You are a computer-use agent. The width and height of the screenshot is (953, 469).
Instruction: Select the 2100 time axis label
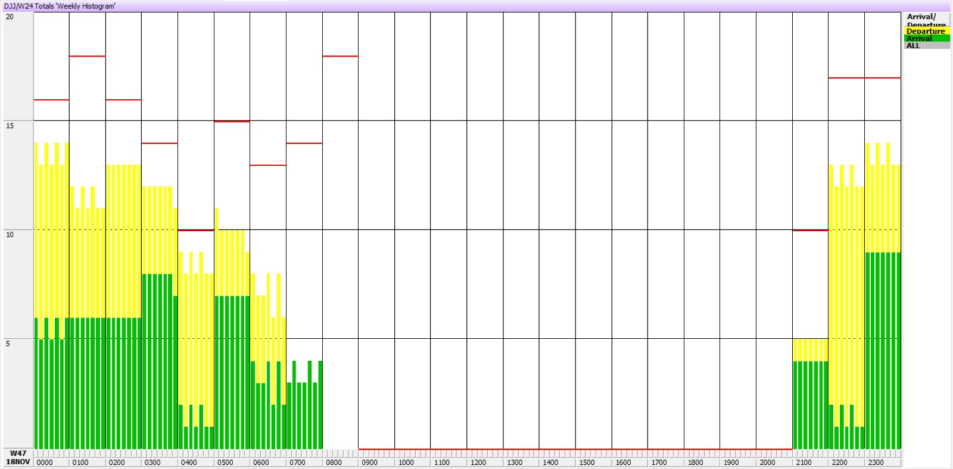[x=803, y=462]
